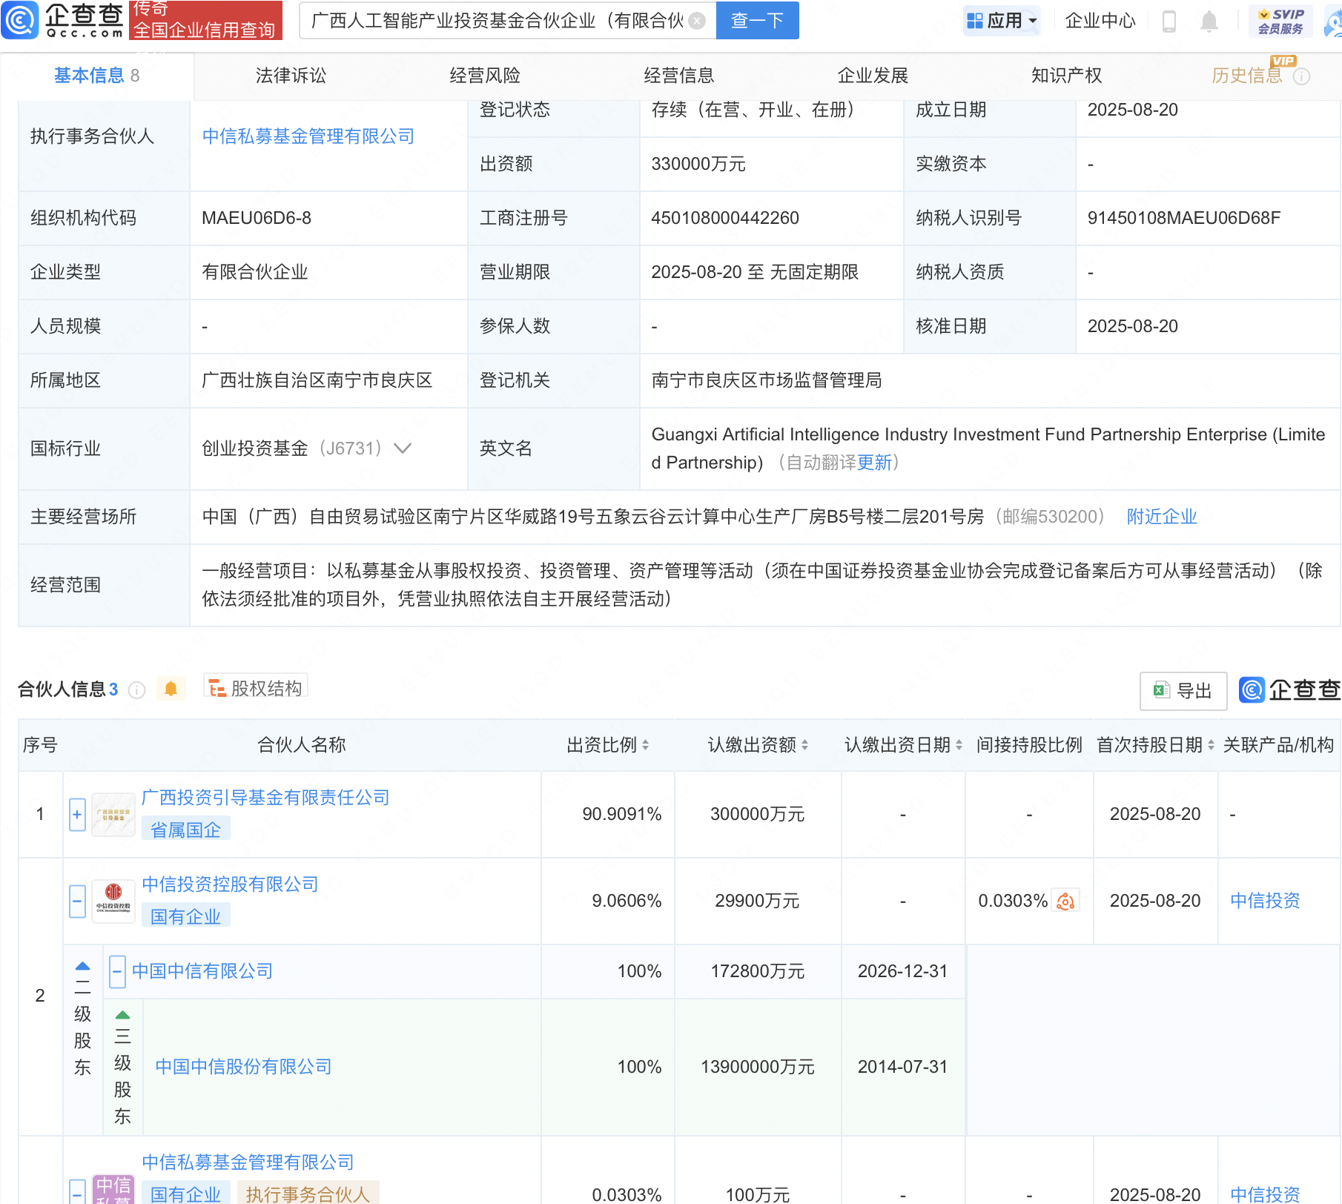Screen dimensions: 1342x1204
Task: Click the partner monitoring bell icon
Action: pos(171,689)
